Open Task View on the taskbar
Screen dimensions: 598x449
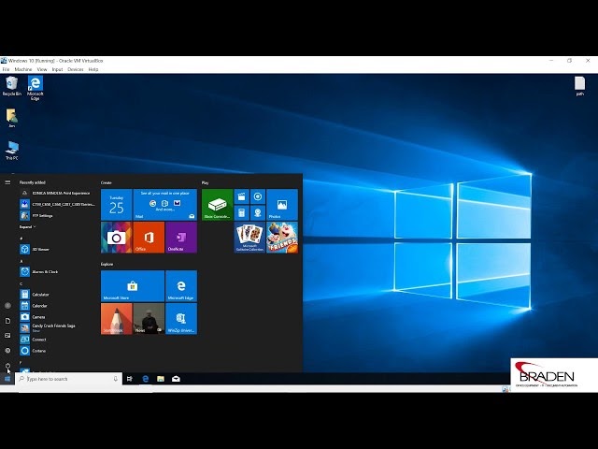[130, 379]
